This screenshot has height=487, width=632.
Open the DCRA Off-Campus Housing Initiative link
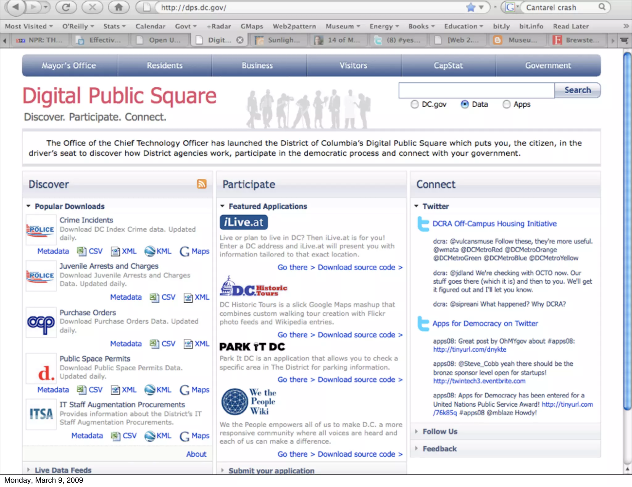point(494,224)
